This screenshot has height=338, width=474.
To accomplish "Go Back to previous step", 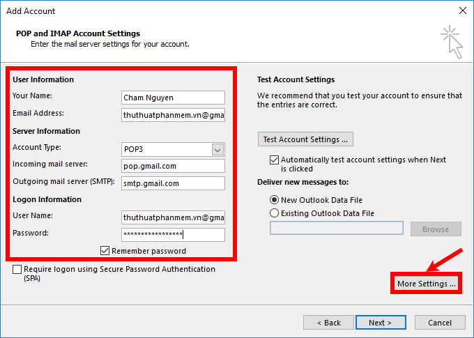I will point(328,323).
